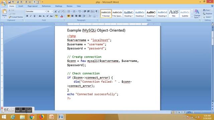Image resolution: width=214 pixels, height=120 pixels.
Task: Apply multilevel list
Action: (80, 11)
